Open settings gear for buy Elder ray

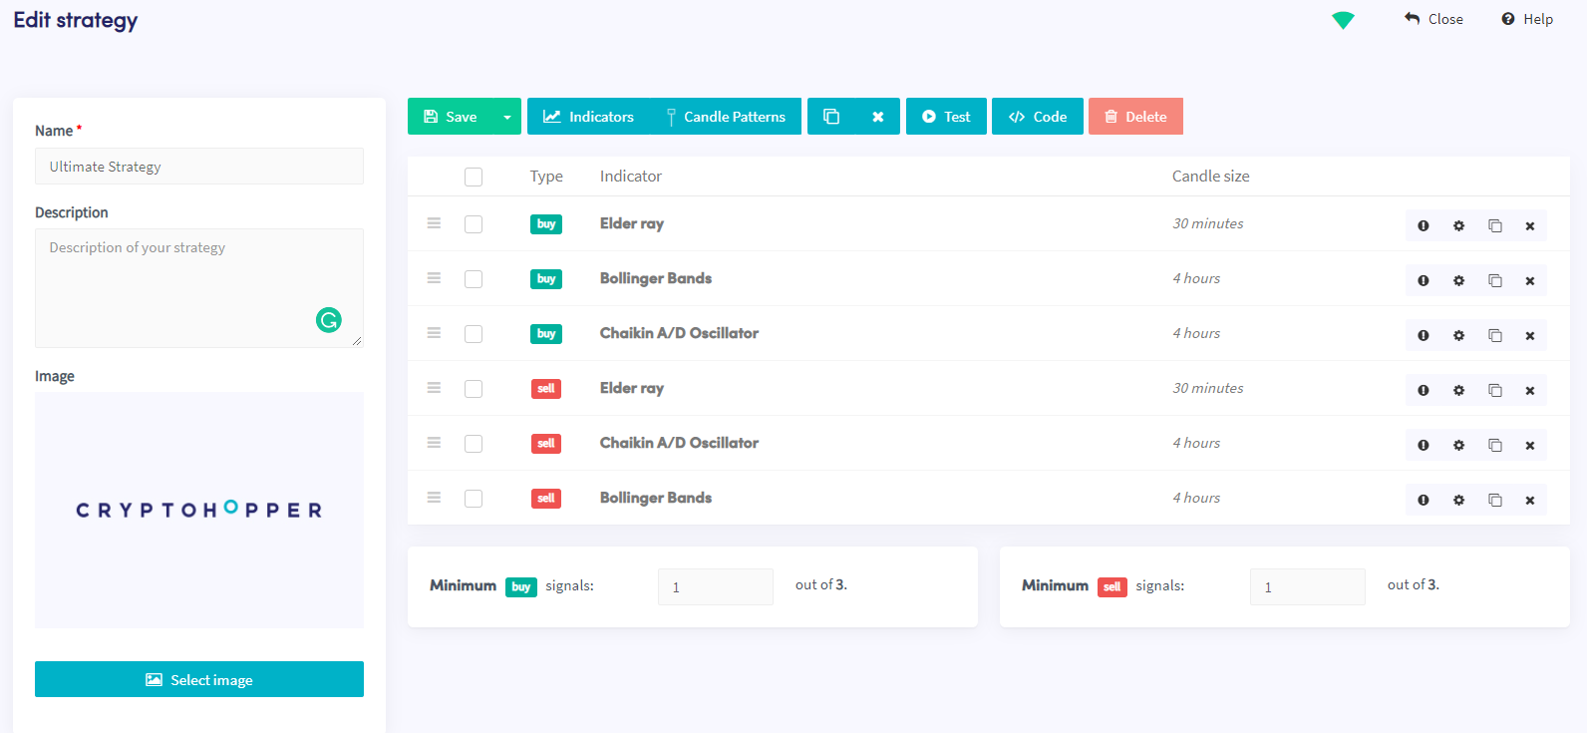pos(1458,225)
